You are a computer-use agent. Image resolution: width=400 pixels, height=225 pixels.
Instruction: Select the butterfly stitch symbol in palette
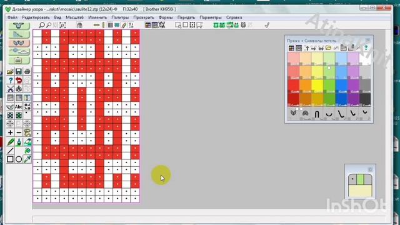coord(293,114)
